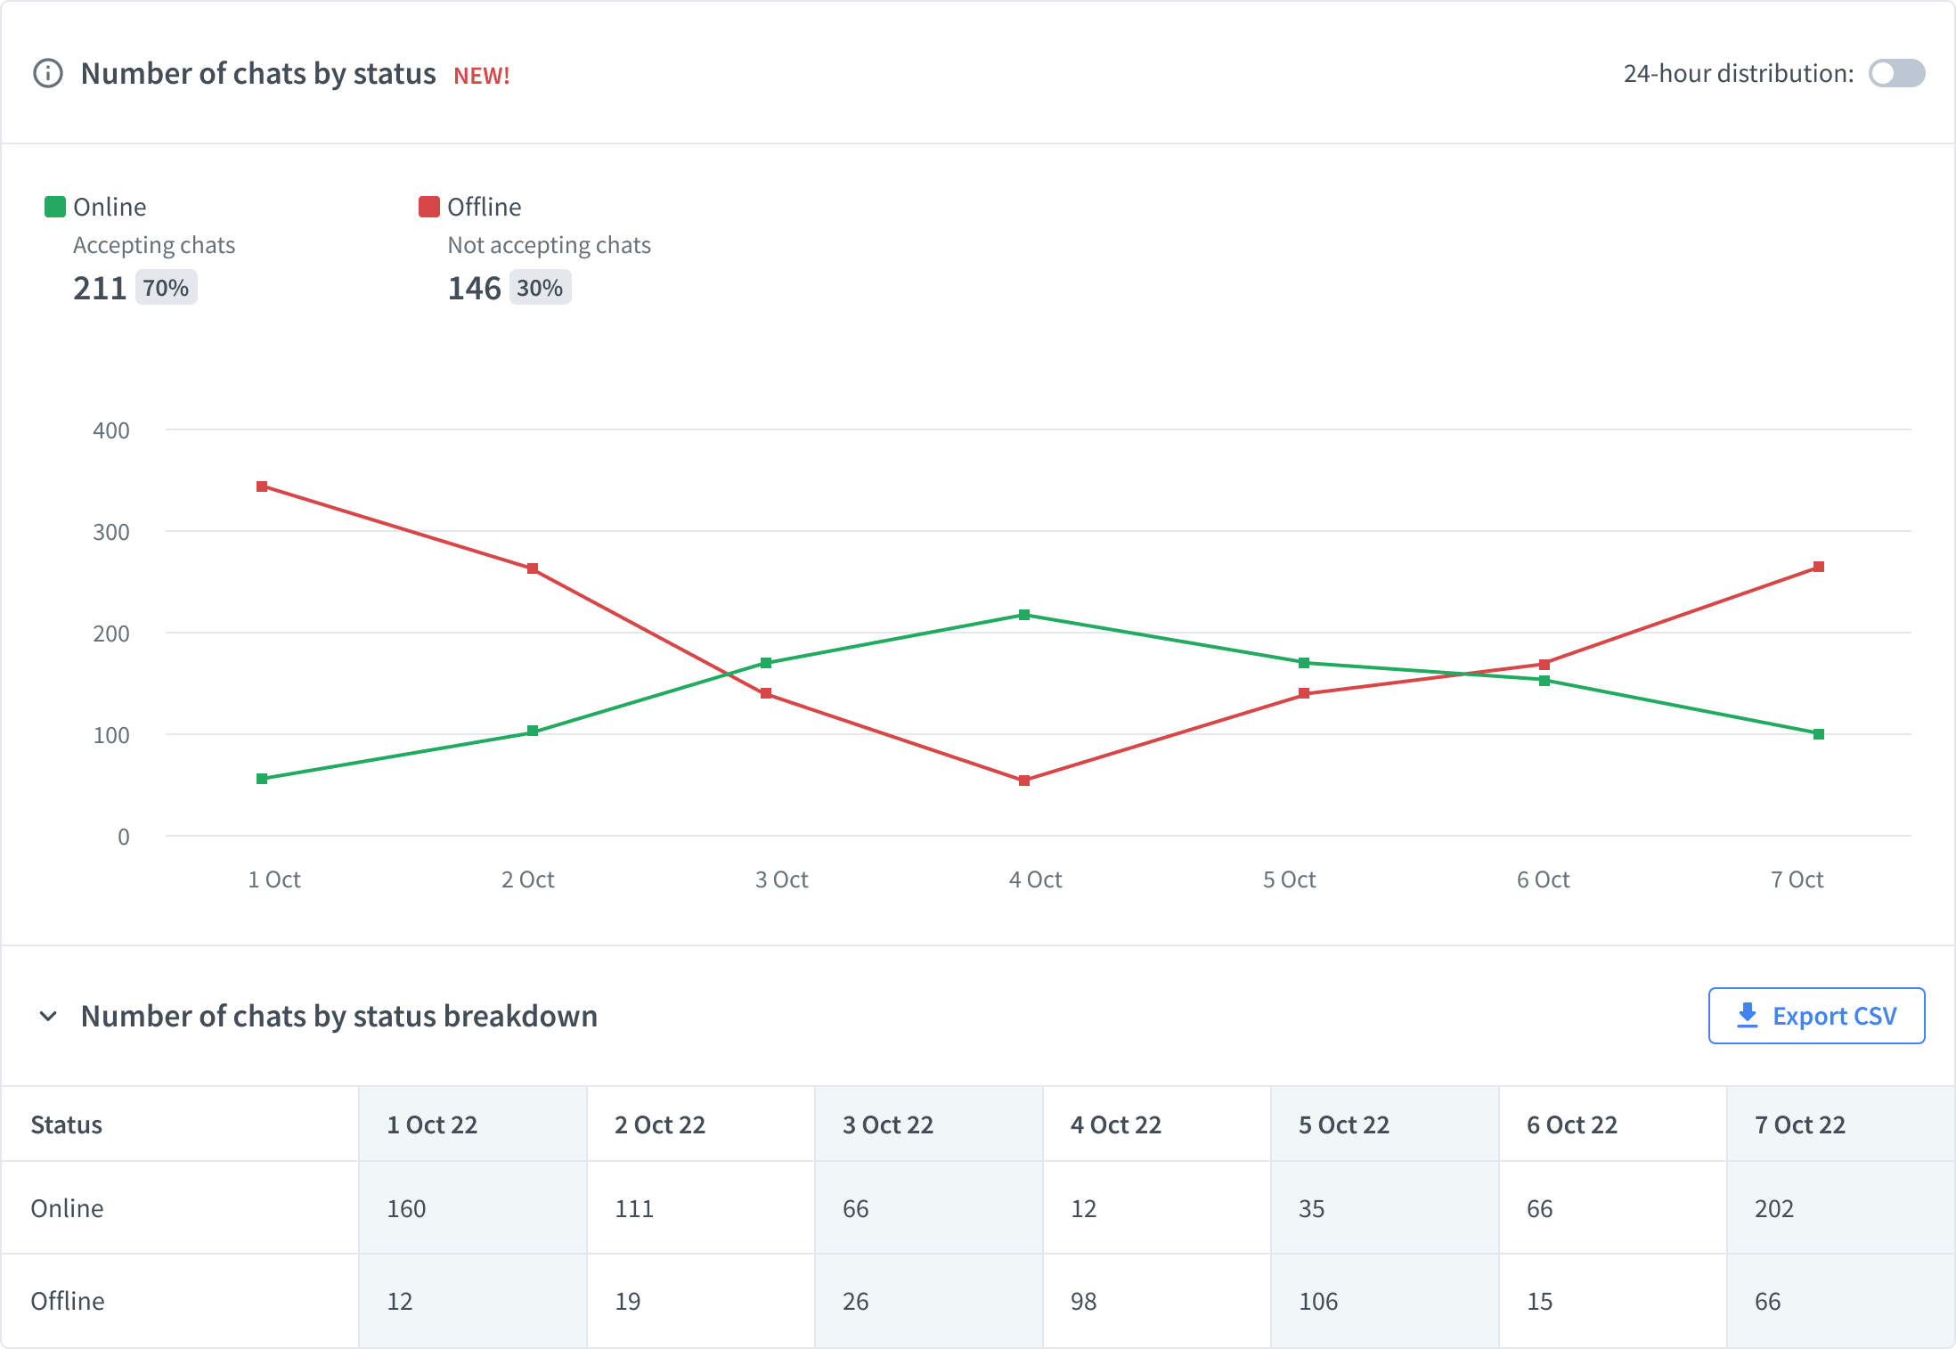1956x1349 pixels.
Task: Click the Online cell value 35
Action: pyautogui.click(x=1312, y=1208)
